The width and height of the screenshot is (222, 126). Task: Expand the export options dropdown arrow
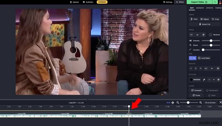pyautogui.click(x=215, y=2)
